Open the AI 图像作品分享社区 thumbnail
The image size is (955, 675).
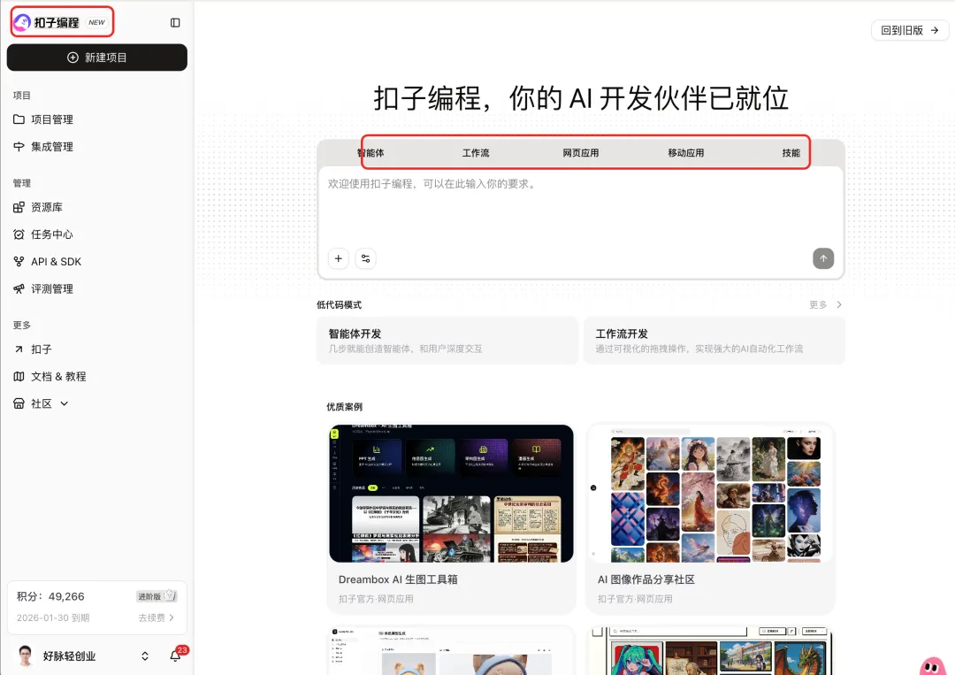710,494
